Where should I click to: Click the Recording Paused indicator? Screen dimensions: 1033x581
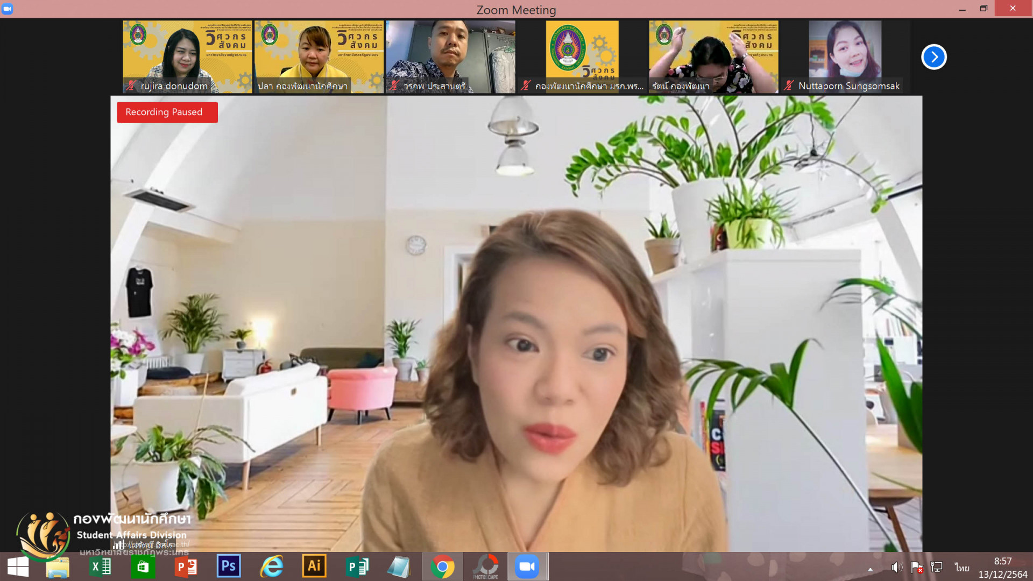tap(167, 112)
